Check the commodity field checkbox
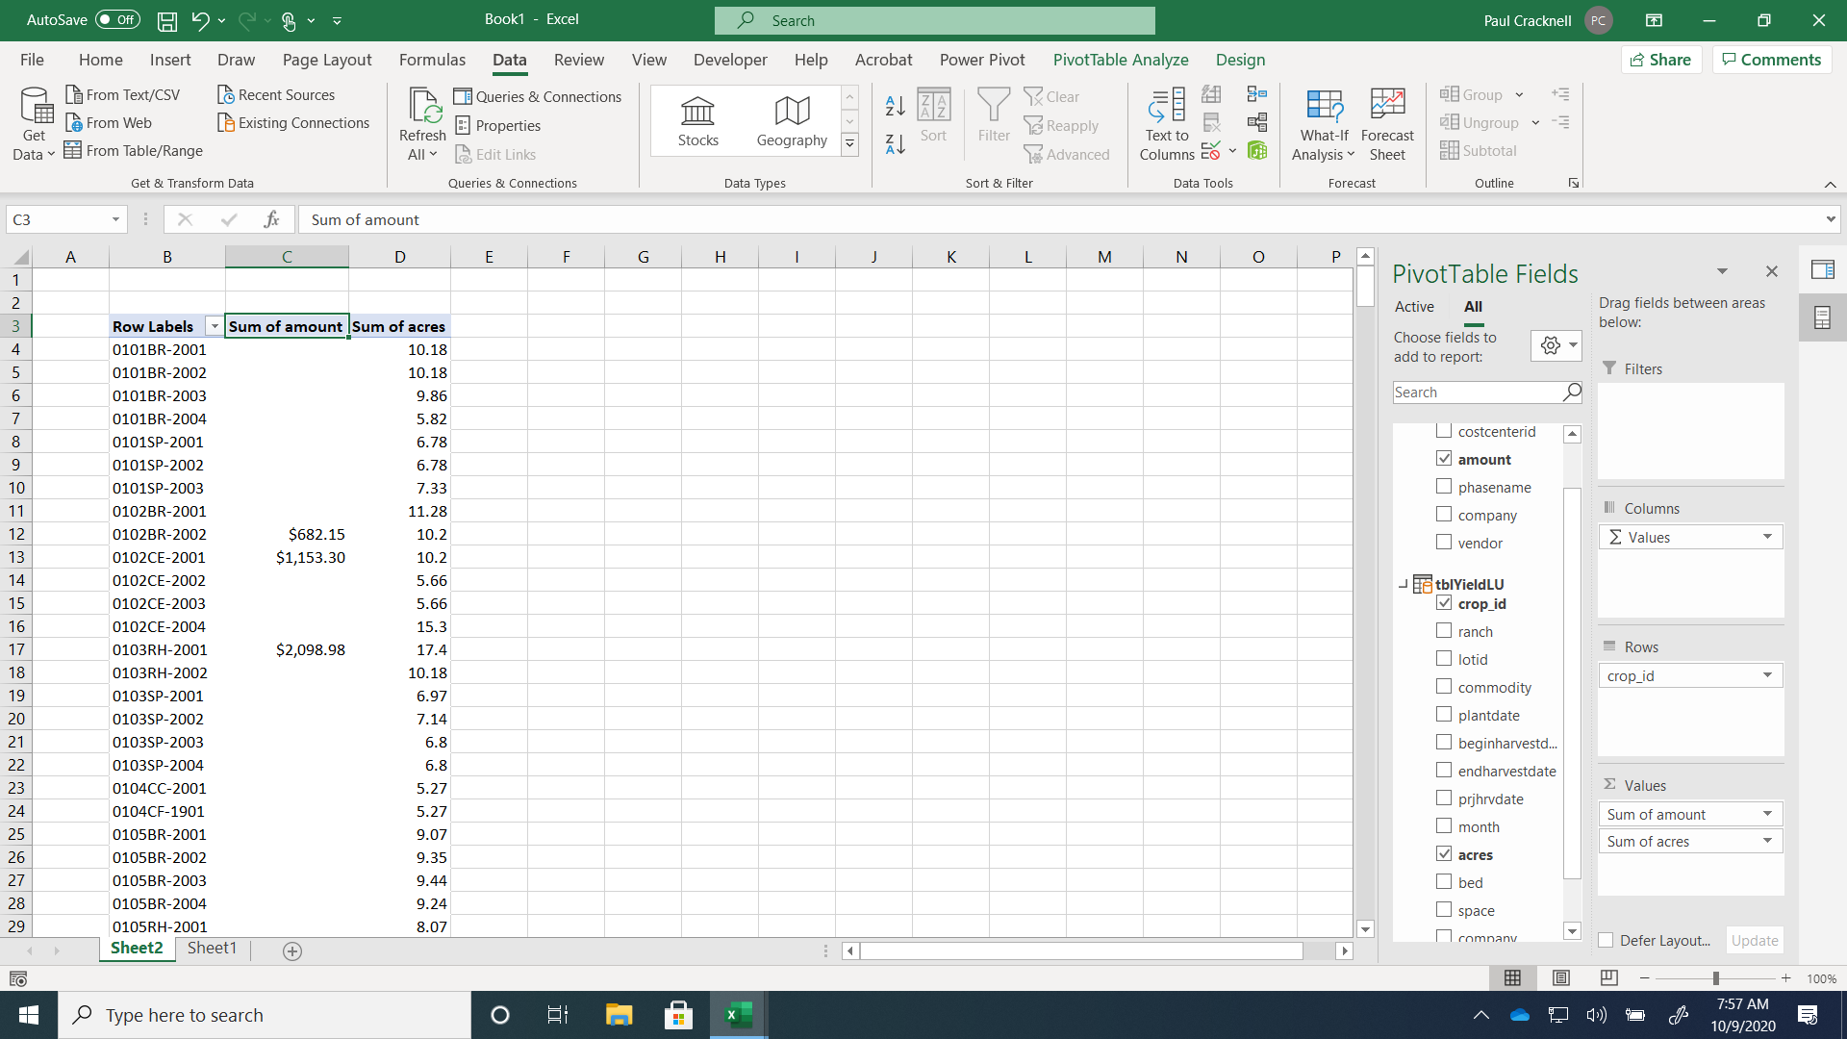The image size is (1847, 1039). click(1444, 687)
